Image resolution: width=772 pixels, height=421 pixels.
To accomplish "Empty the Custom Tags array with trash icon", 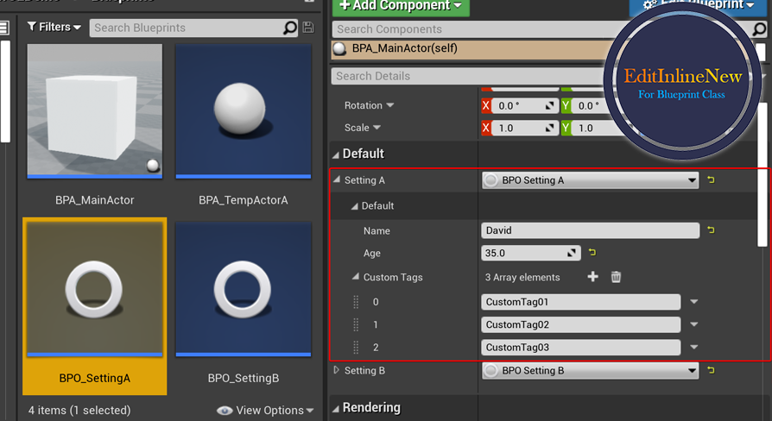I will pyautogui.click(x=616, y=277).
